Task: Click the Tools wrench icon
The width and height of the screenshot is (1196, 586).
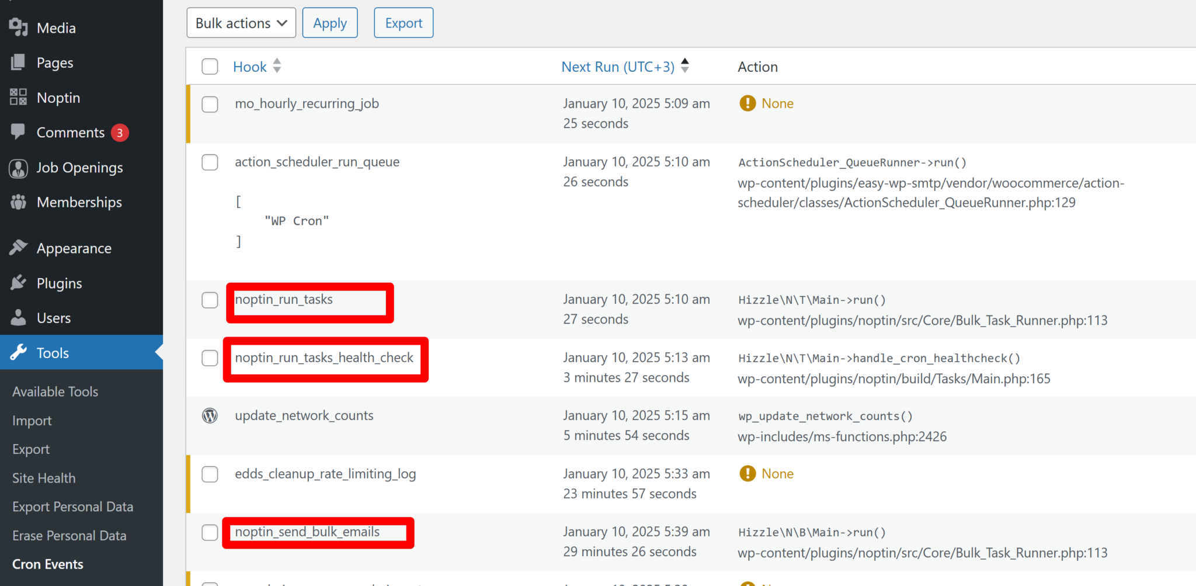Action: coord(19,352)
